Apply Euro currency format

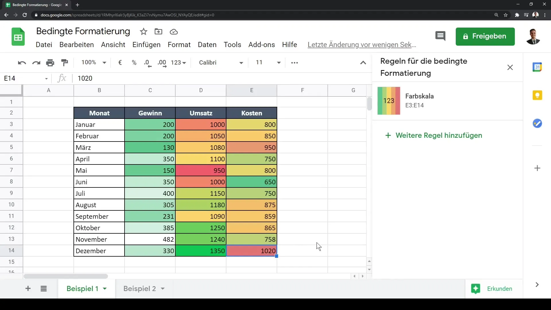coord(120,63)
